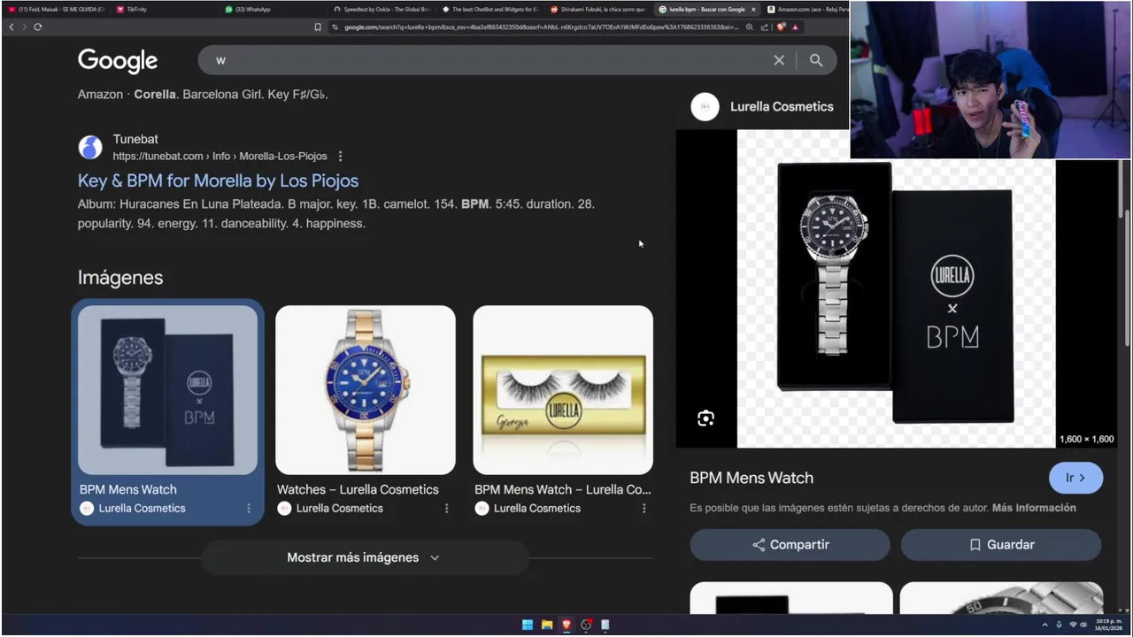Open volume control in system tray
This screenshot has height=637, width=1133.
coord(1084,625)
